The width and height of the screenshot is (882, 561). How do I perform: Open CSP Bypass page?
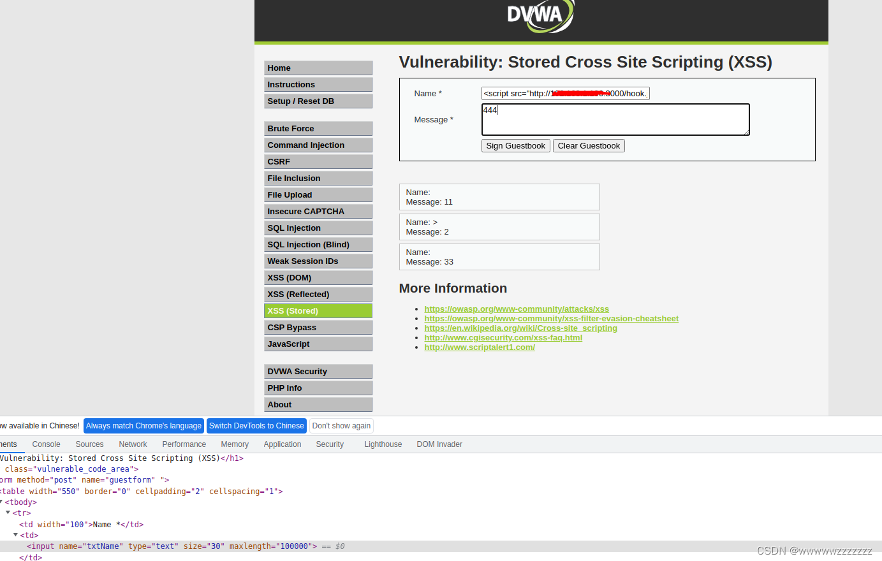[x=318, y=328]
